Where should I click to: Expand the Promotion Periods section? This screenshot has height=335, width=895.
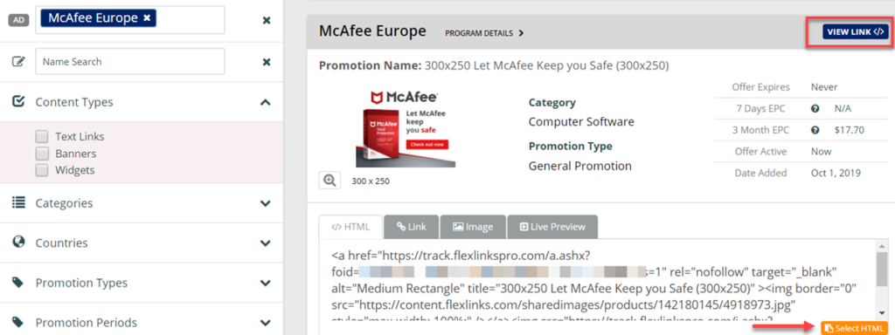(265, 323)
